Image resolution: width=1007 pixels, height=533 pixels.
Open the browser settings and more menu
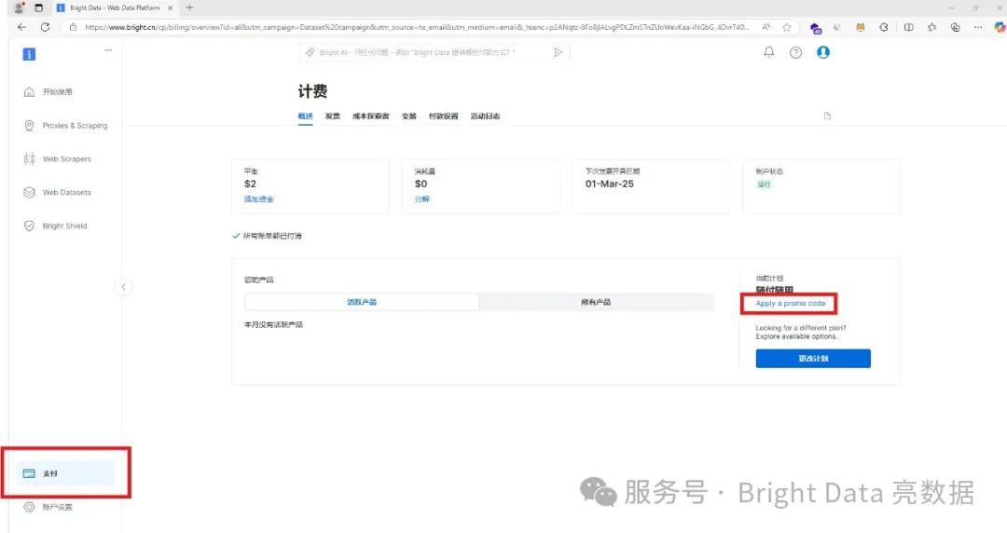(977, 27)
